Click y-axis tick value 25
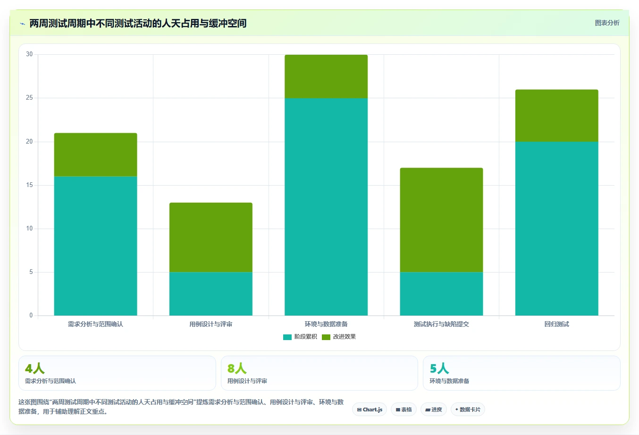The width and height of the screenshot is (639, 435). tap(30, 98)
